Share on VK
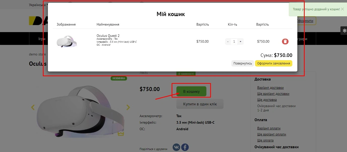The image size is (347, 152). pos(176,147)
